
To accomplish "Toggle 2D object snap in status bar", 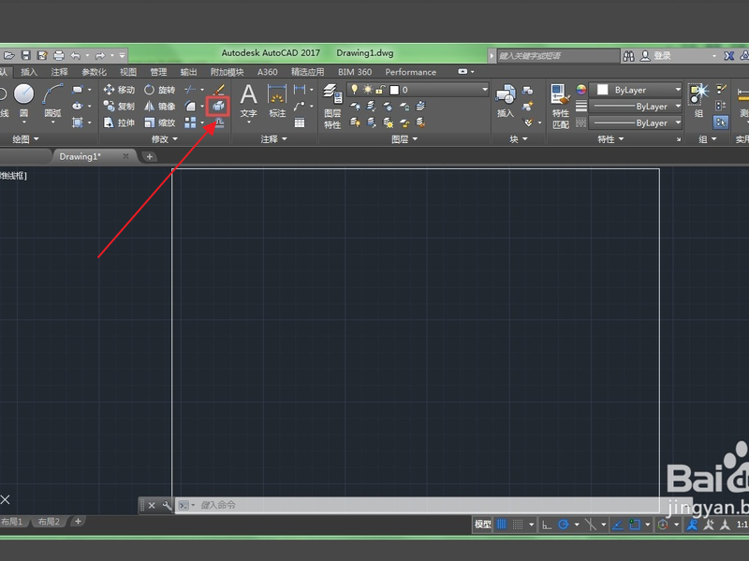I will 635,525.
